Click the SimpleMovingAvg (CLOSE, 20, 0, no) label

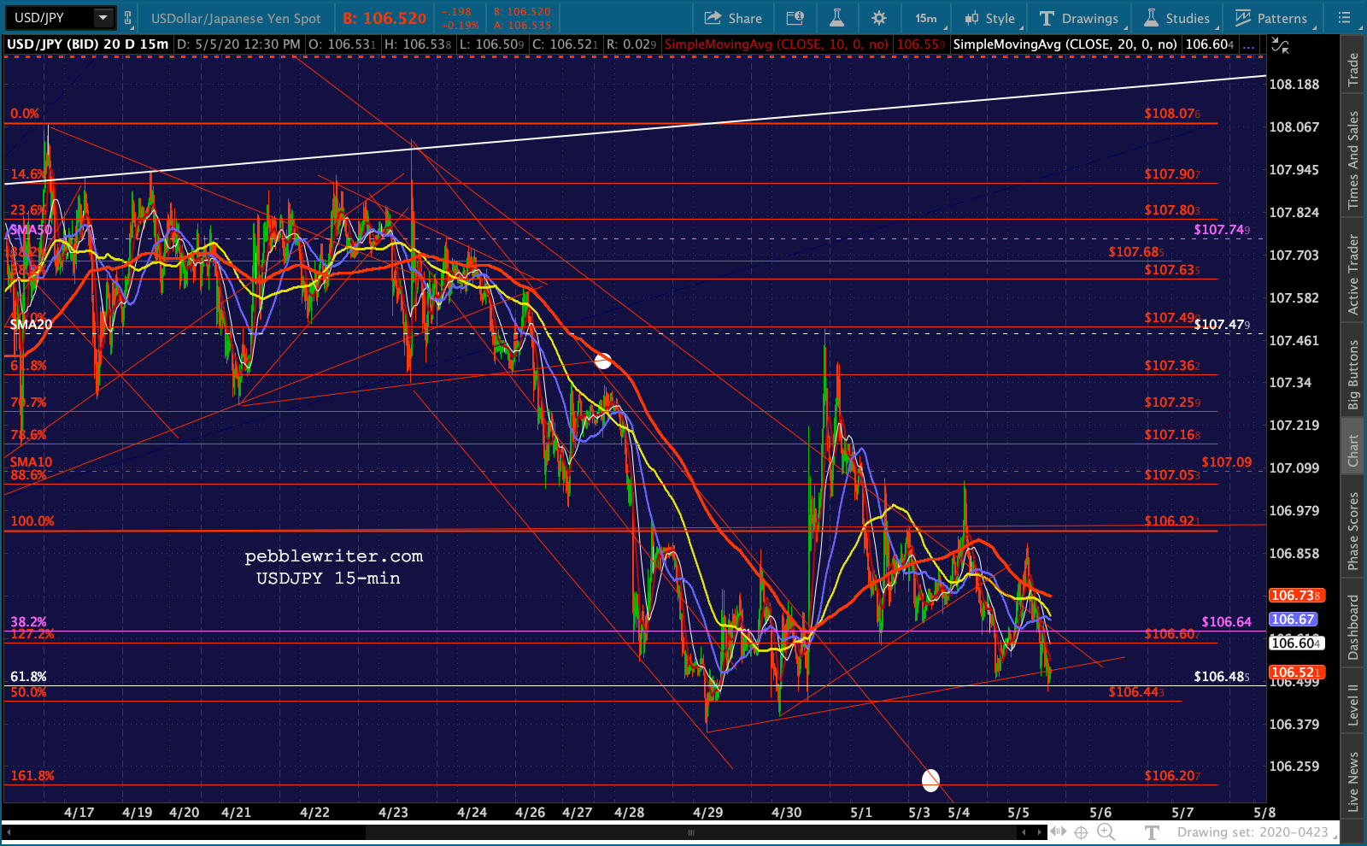[x=1065, y=44]
